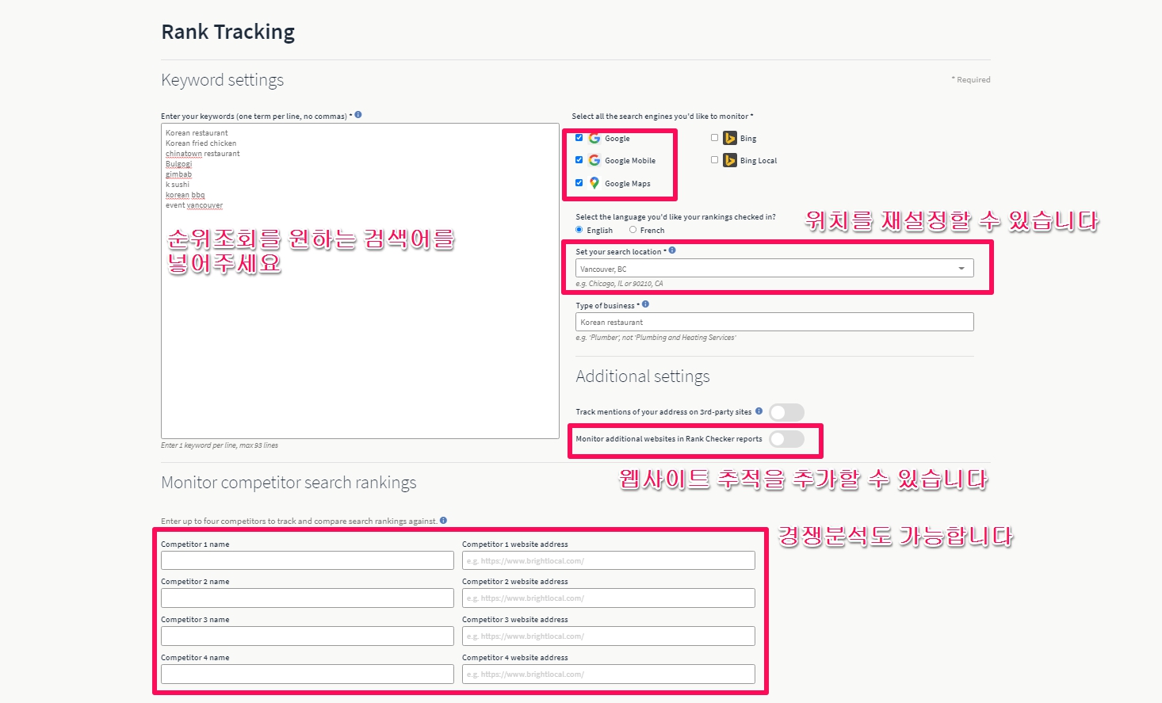This screenshot has width=1162, height=703.
Task: Uncheck the Google search engine checkbox
Action: (x=579, y=138)
